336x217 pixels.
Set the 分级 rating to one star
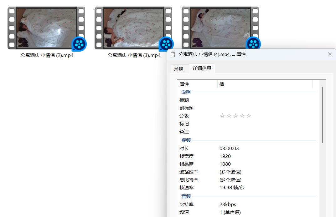222,116
